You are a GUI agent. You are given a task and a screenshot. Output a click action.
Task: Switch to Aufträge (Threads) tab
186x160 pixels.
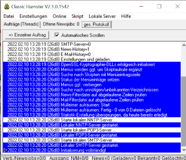pyautogui.click(x=21, y=24)
